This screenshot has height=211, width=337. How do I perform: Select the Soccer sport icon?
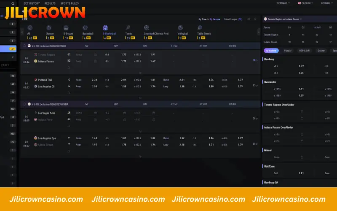tap(50, 28)
